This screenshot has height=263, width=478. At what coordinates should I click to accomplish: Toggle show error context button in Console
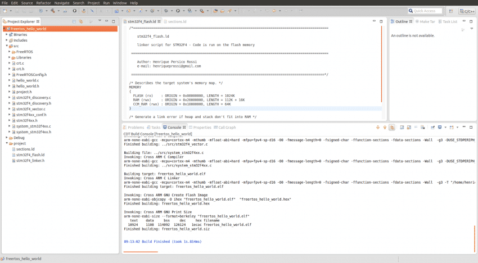[x=392, y=128]
